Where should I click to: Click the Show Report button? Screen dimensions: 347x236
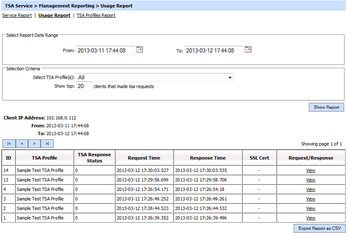326,107
